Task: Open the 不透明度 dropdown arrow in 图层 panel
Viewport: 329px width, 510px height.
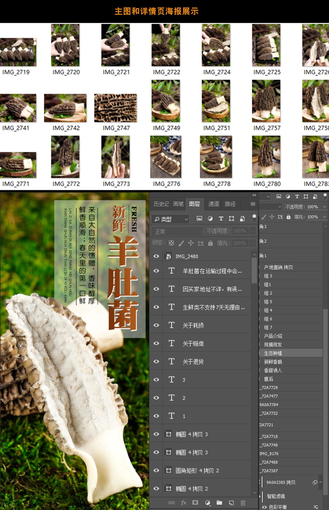Action: 253,231
